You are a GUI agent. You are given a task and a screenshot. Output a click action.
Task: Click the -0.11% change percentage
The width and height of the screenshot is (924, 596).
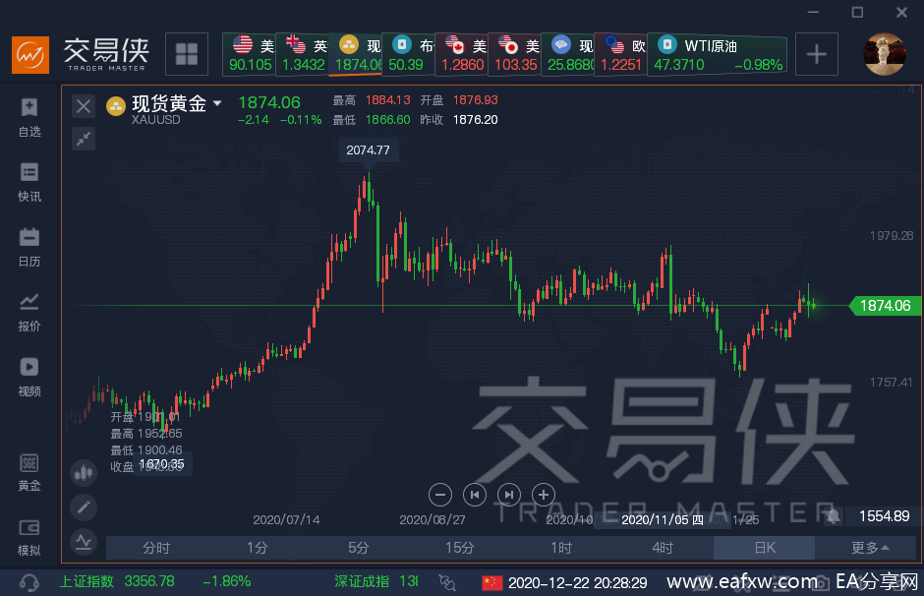301,120
